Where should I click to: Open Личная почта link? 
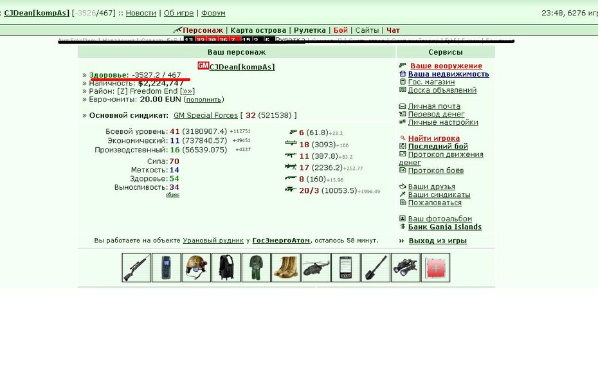pos(434,106)
